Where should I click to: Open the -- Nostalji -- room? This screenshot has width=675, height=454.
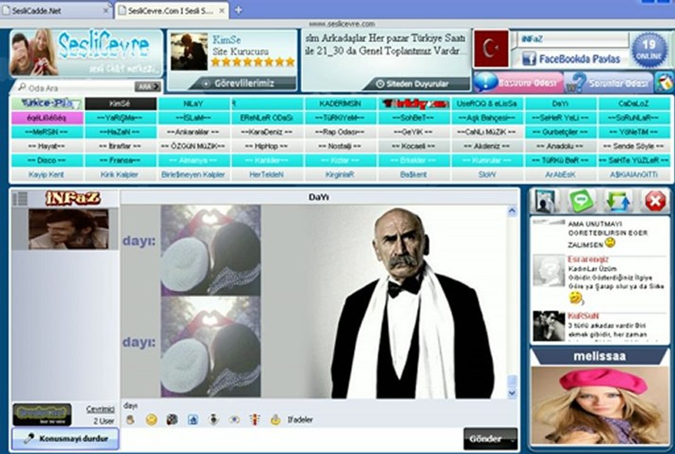[x=340, y=146]
